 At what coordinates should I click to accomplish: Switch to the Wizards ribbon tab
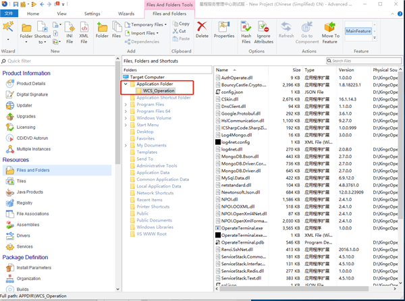click(126, 13)
